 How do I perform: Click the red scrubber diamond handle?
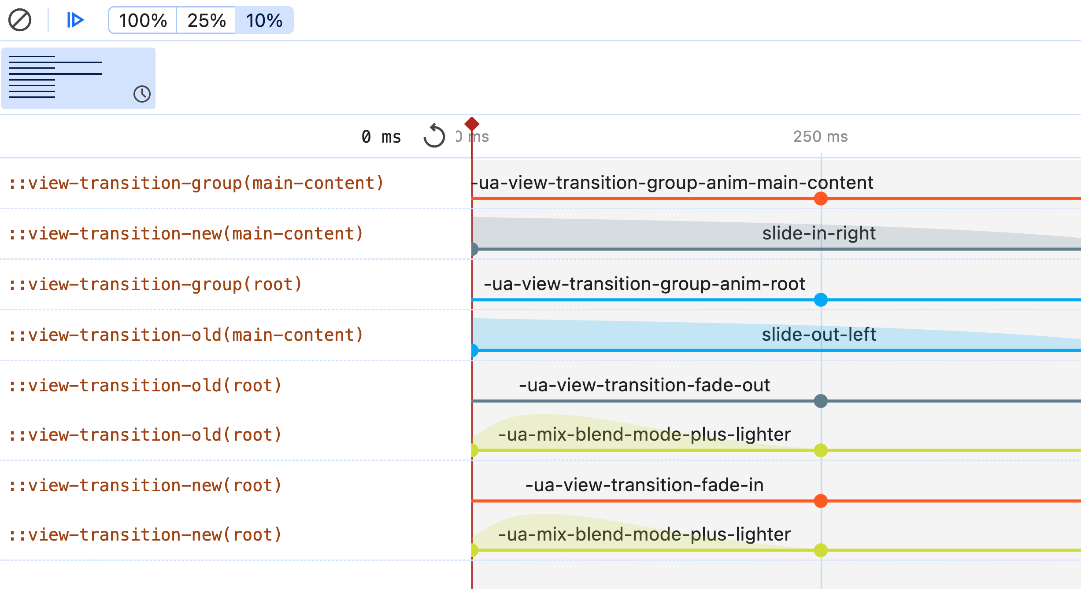[472, 124]
